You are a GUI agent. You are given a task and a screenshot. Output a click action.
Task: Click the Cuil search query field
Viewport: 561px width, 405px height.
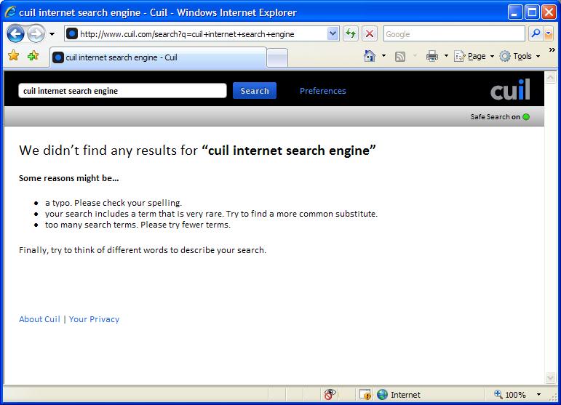tap(122, 90)
